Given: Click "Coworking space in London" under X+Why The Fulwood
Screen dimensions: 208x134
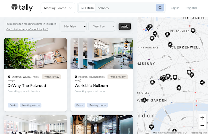Looking at the screenshot, I should [24, 91].
